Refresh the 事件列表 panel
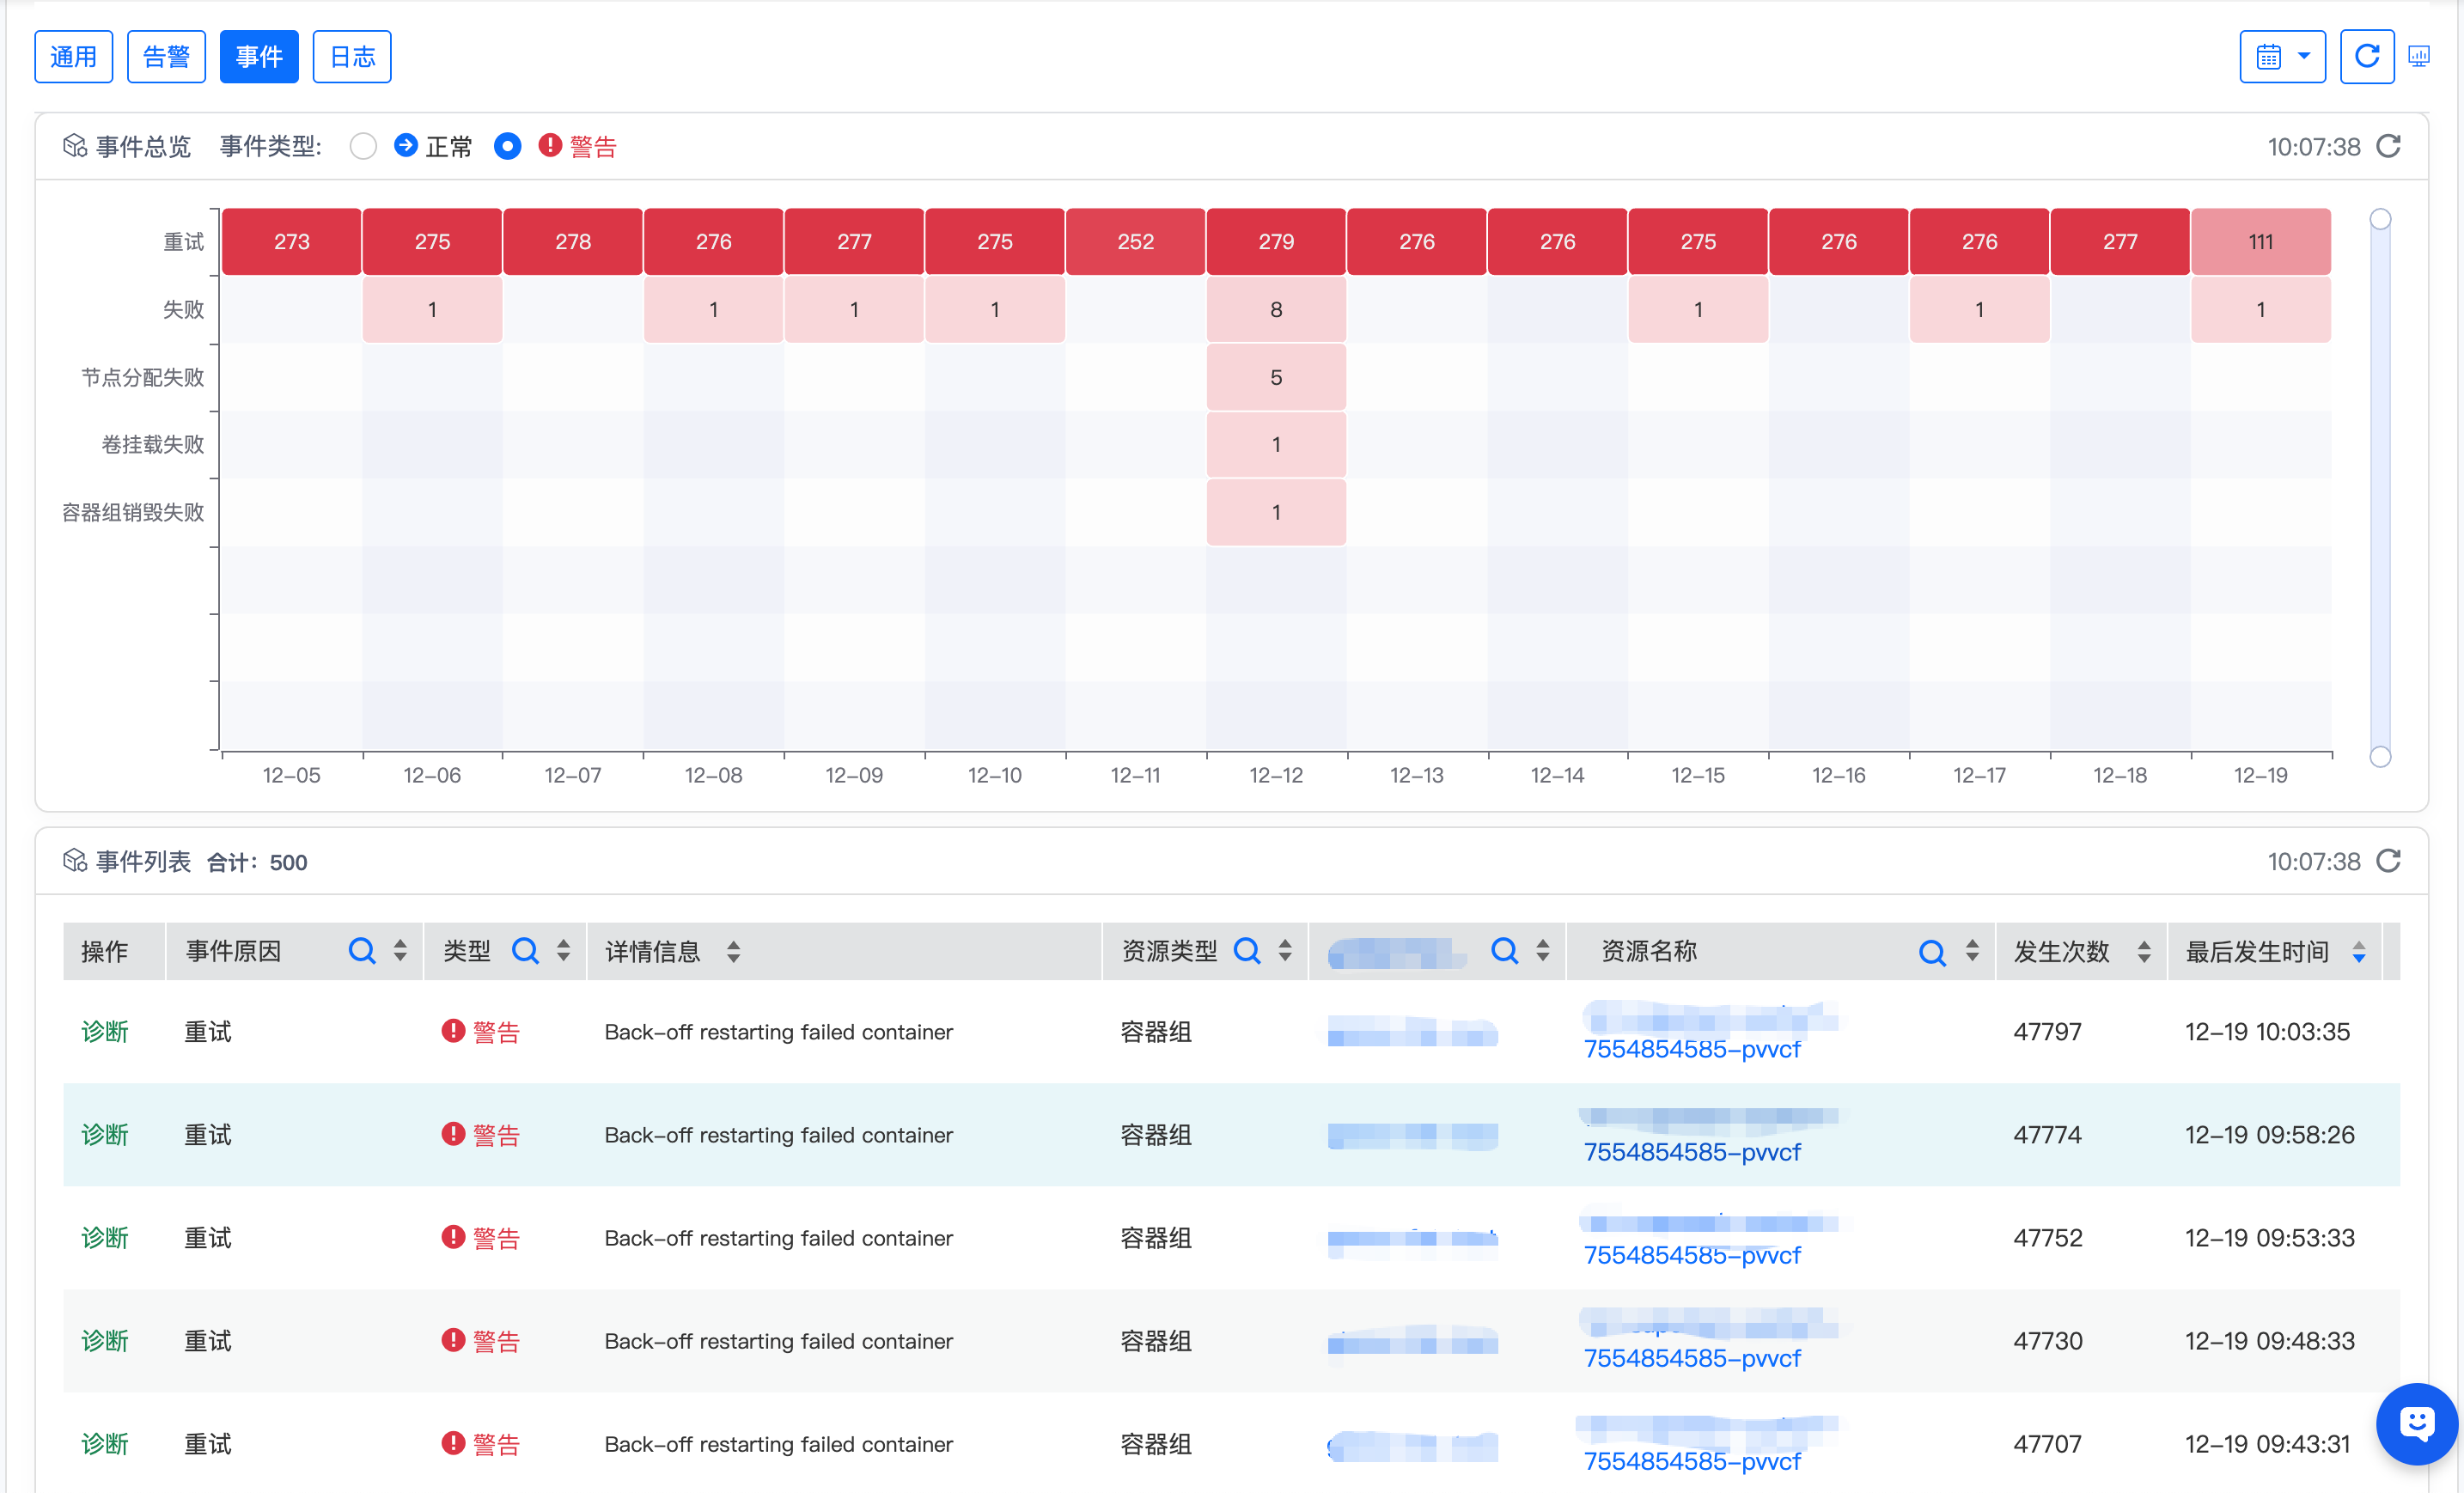The image size is (2464, 1493). point(2388,860)
